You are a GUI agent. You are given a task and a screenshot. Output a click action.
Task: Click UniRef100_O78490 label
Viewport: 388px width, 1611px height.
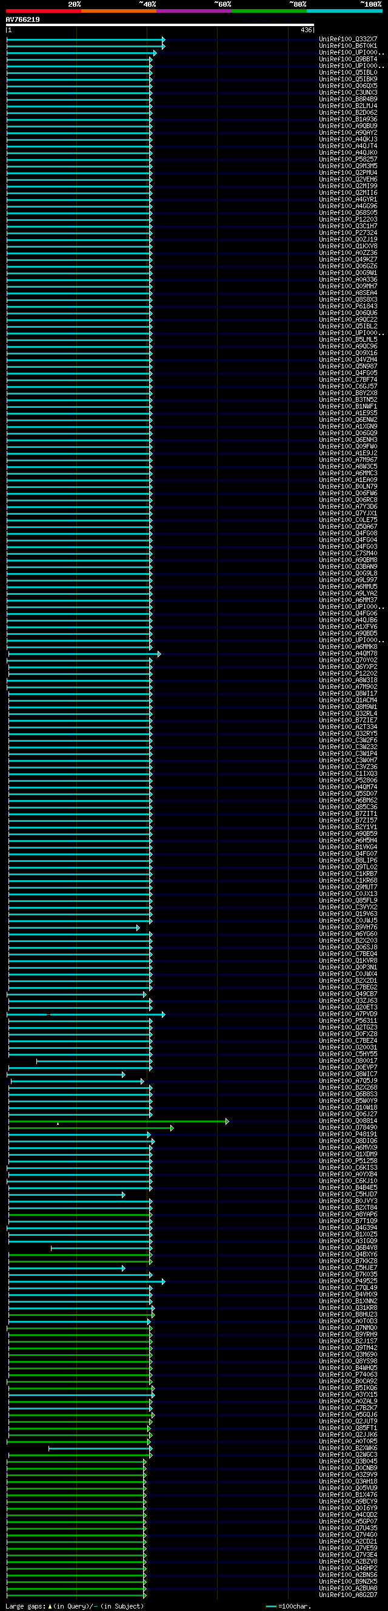point(348,1128)
